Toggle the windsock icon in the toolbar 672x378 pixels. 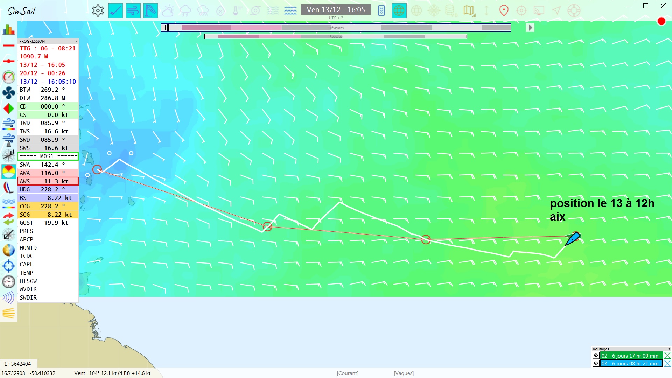click(x=150, y=10)
